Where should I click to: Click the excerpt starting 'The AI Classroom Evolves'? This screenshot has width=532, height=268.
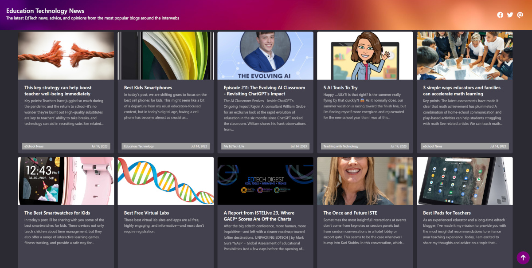pos(265,115)
